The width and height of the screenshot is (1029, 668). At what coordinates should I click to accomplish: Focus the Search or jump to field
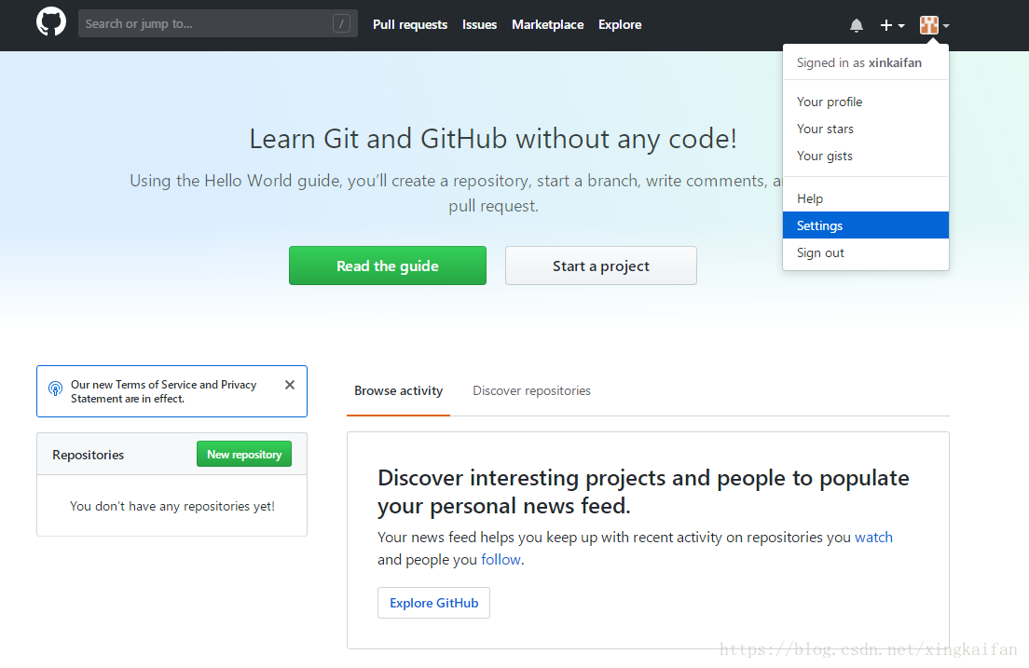tap(218, 23)
